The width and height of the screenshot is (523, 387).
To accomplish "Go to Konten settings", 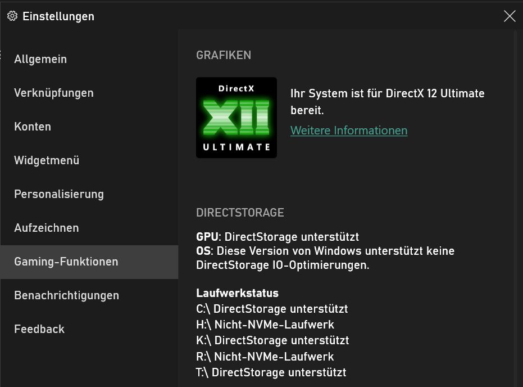I will point(89,127).
